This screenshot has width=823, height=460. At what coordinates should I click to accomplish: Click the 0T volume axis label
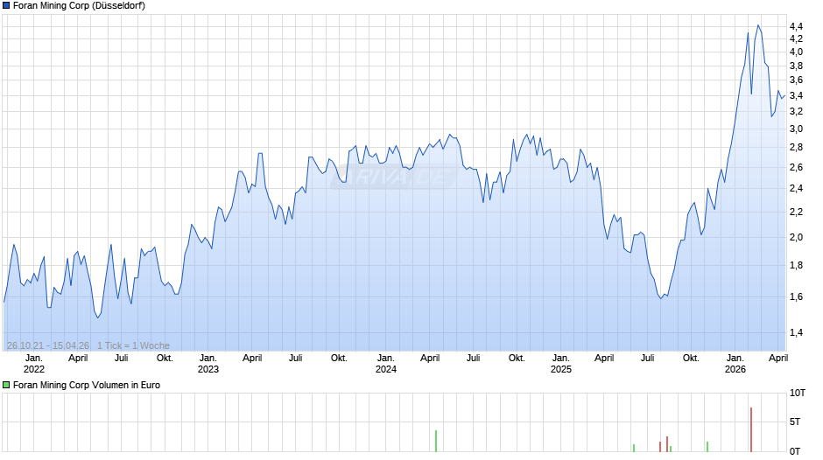pyautogui.click(x=795, y=451)
